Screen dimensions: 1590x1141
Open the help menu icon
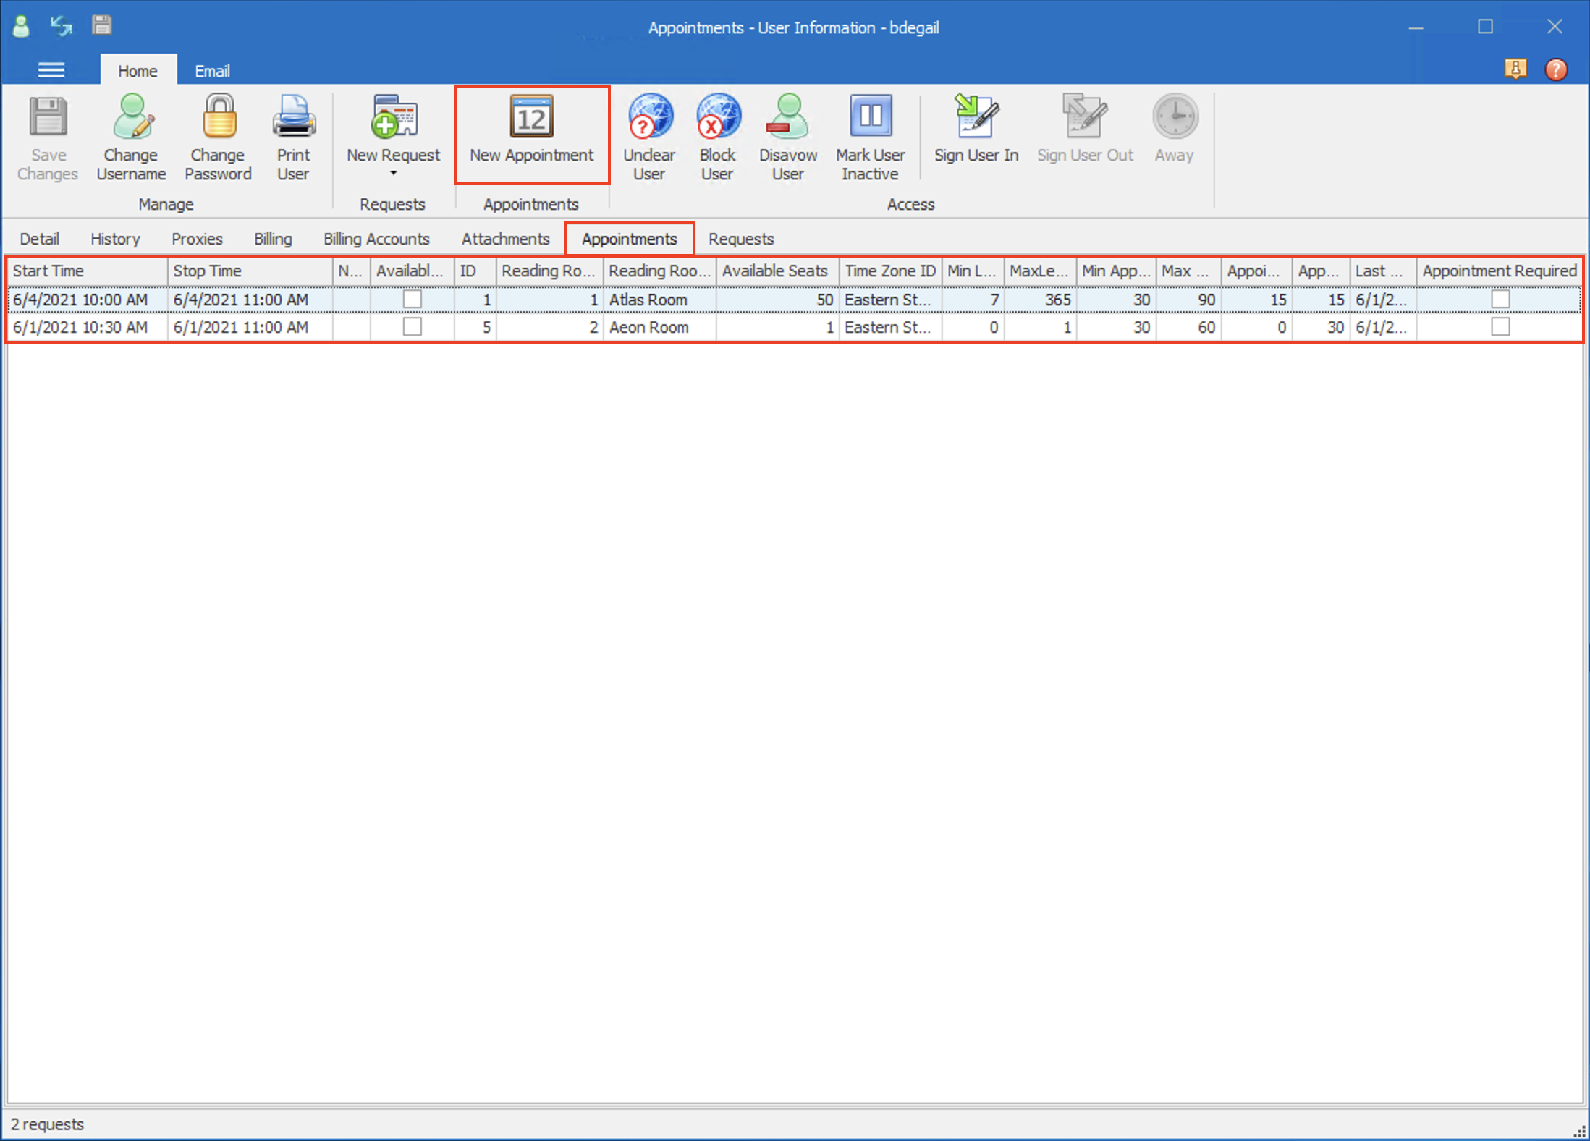pyautogui.click(x=1555, y=69)
